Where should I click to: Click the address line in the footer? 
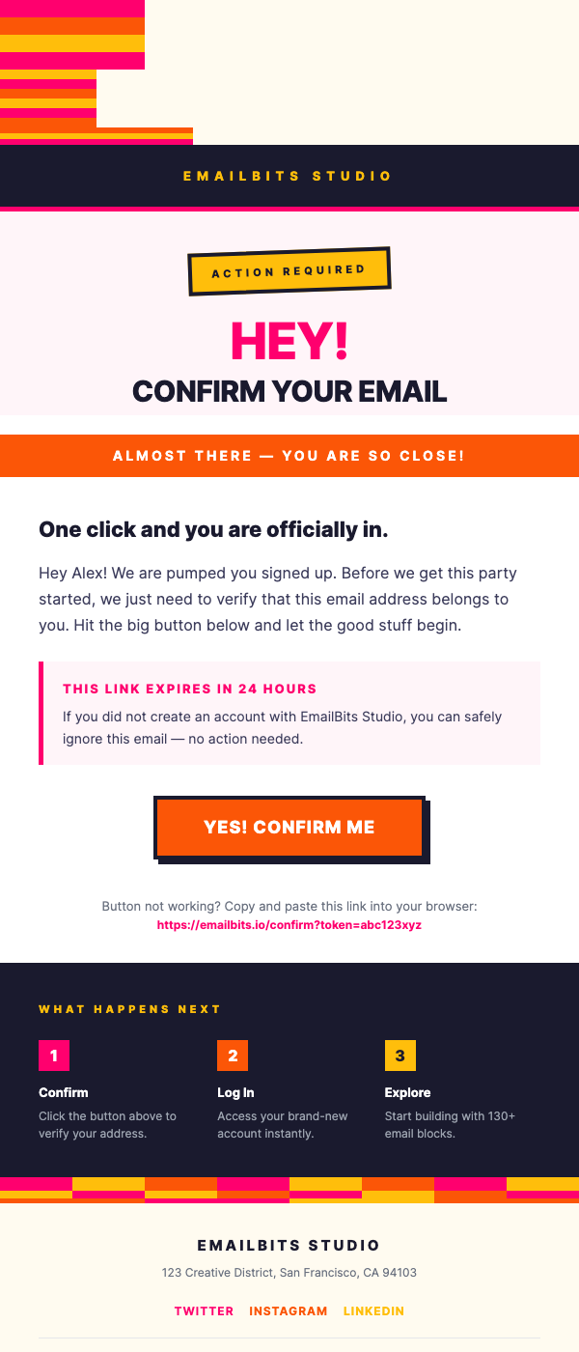pyautogui.click(x=289, y=1273)
